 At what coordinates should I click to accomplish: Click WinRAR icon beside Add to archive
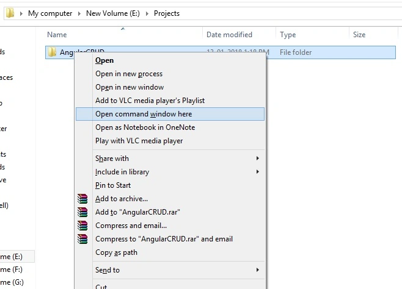click(82, 199)
